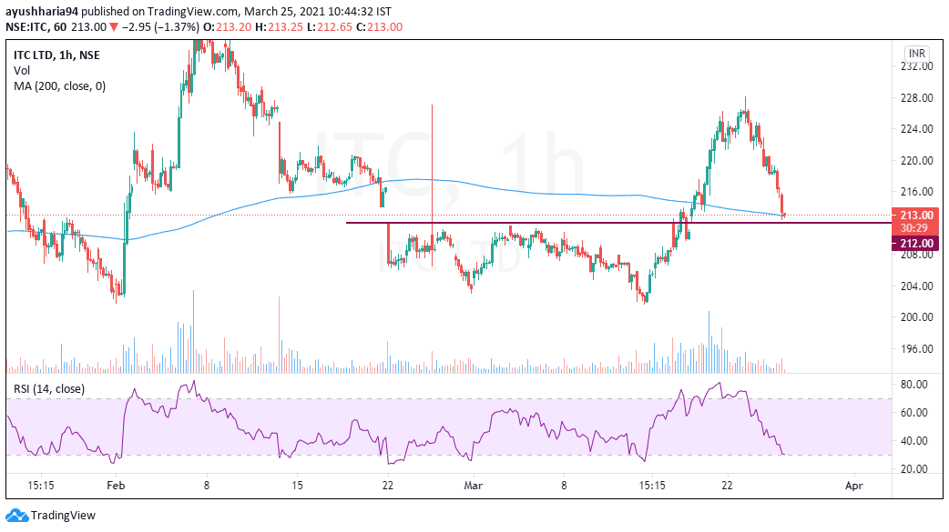Click the RSI 20.00 axis label
The height and width of the screenshot is (532, 949).
pos(913,468)
